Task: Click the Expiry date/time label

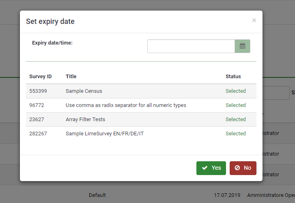Action: point(52,43)
